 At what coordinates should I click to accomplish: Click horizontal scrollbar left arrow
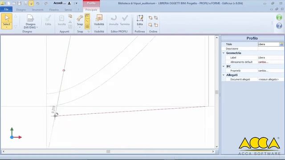(x=4, y=151)
